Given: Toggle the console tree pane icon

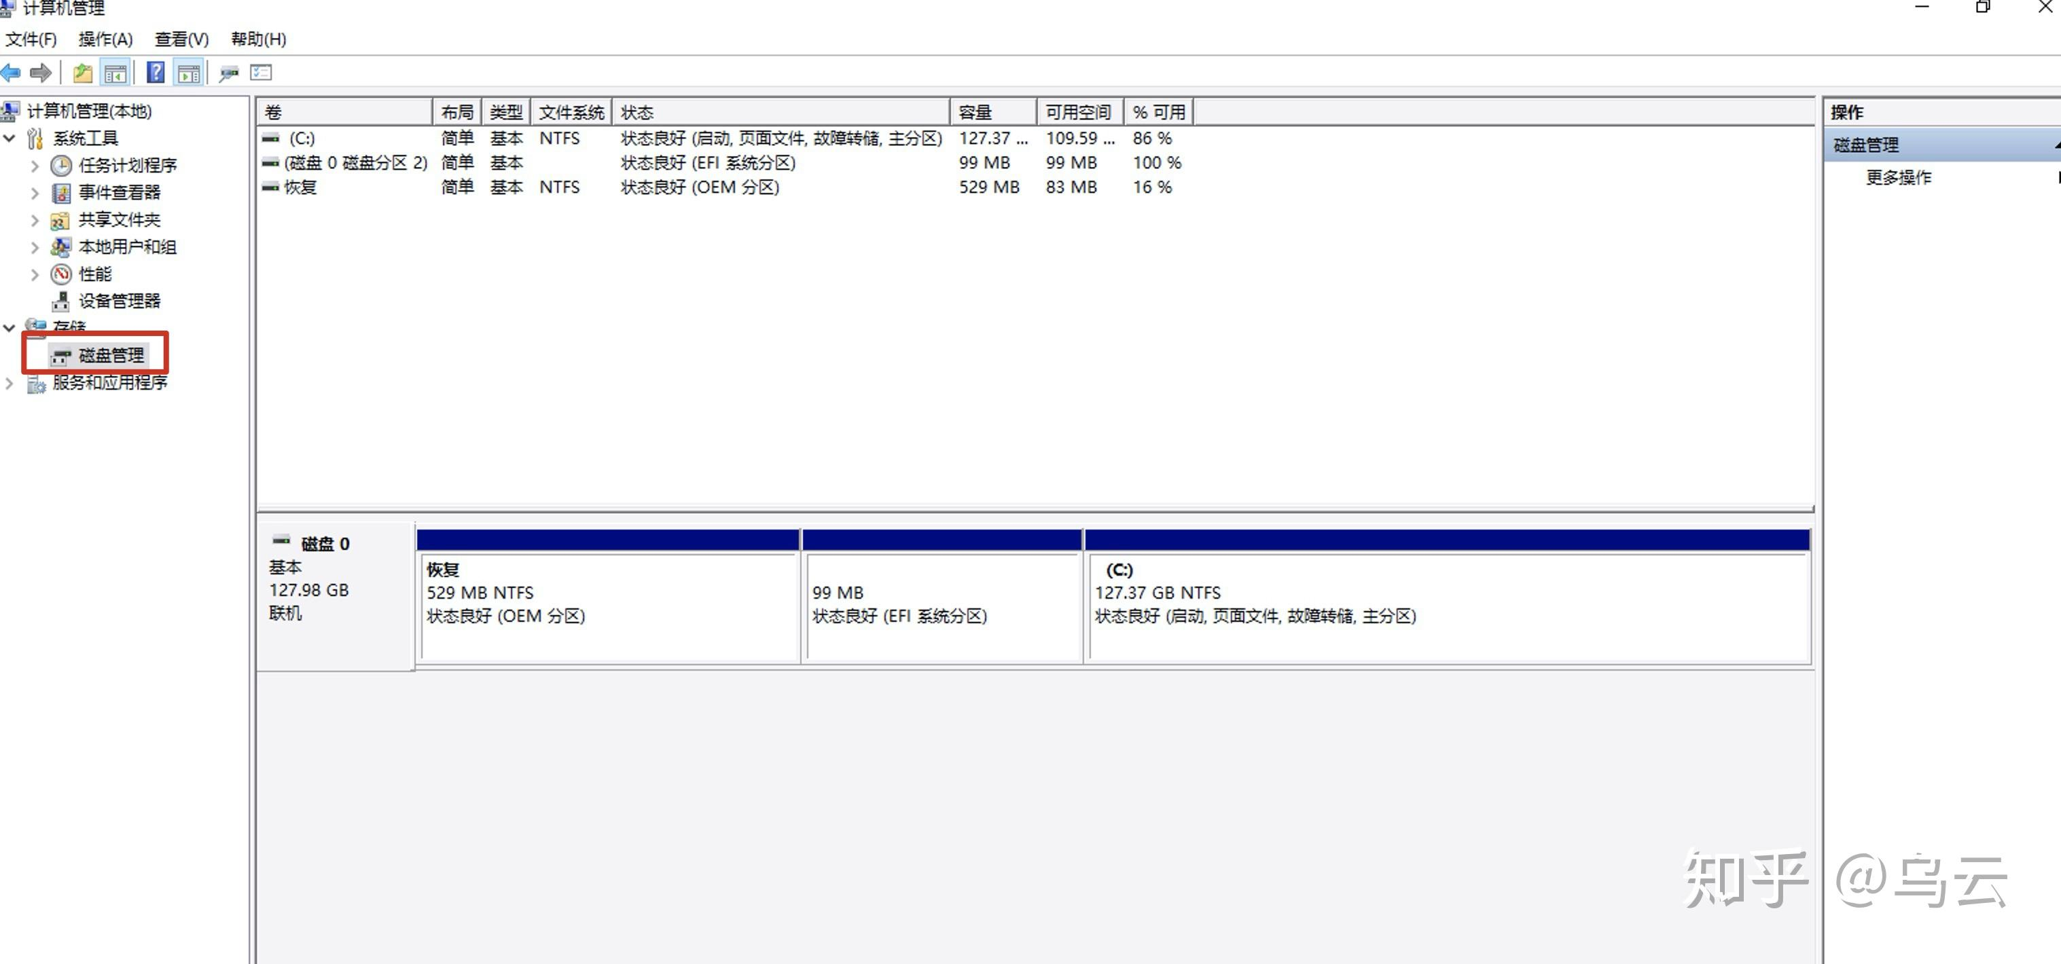Looking at the screenshot, I should [x=115, y=73].
